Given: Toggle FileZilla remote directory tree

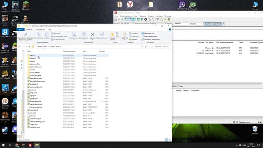Looking at the screenshot, I should pos(130,19).
